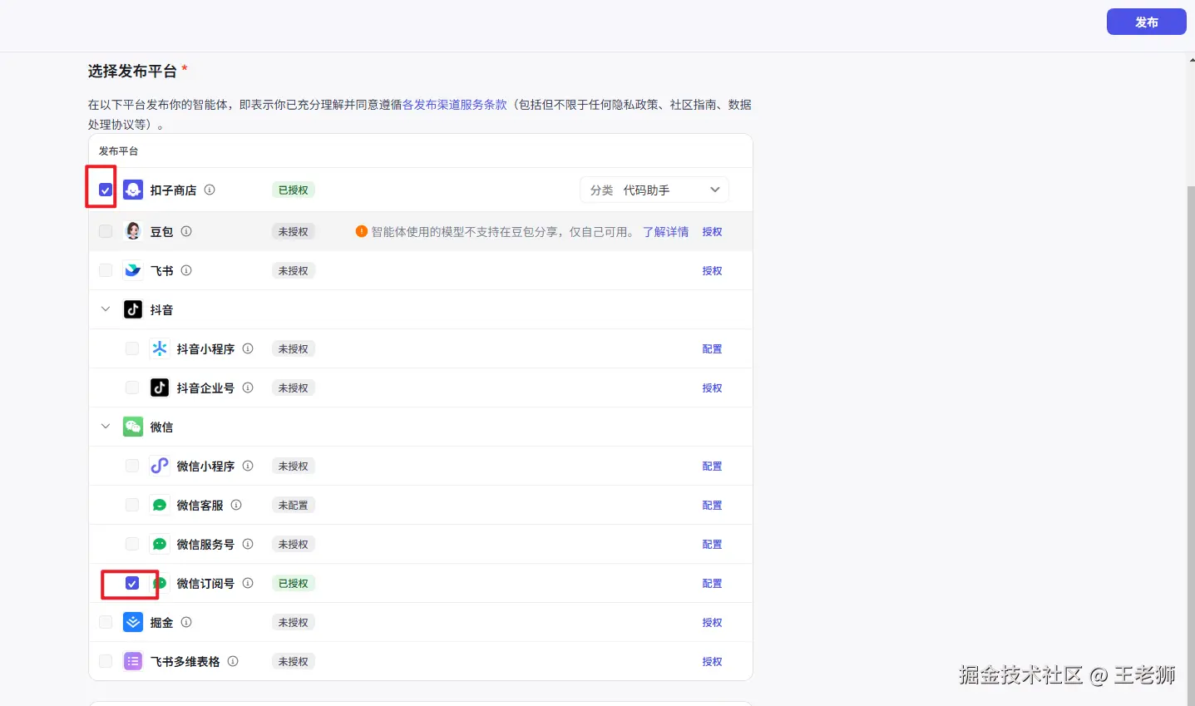Viewport: 1195px width, 706px height.
Task: Click the 微信小程序 icon
Action: pos(160,466)
